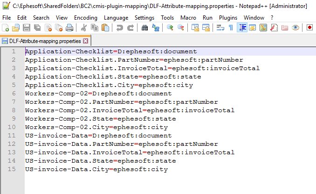This screenshot has width=316, height=194.
Task: Toggle file monitoring eye icon
Action: tap(295, 28)
